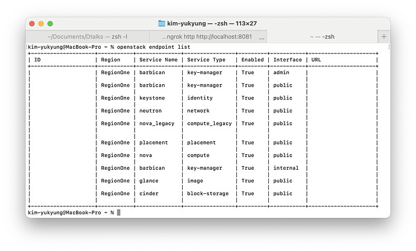Click the 'admin' interface cell
This screenshot has height=251, width=416.
coord(282,73)
